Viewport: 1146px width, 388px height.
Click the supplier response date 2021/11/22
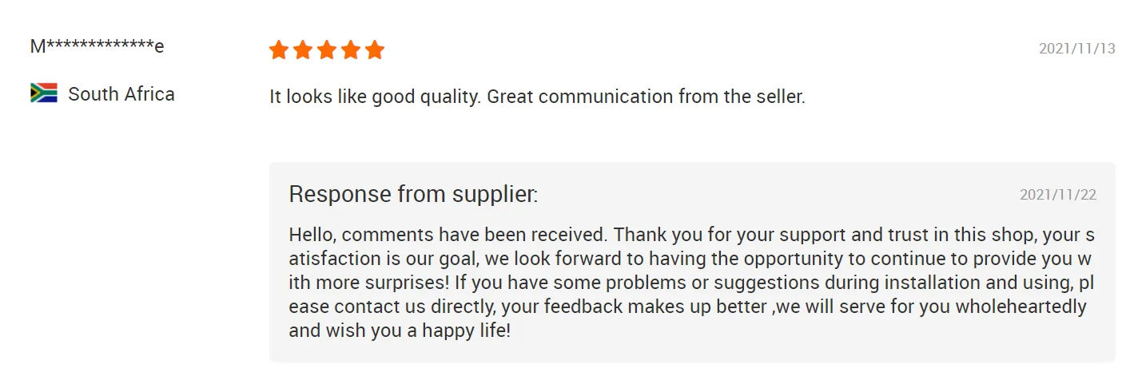pyautogui.click(x=1058, y=195)
